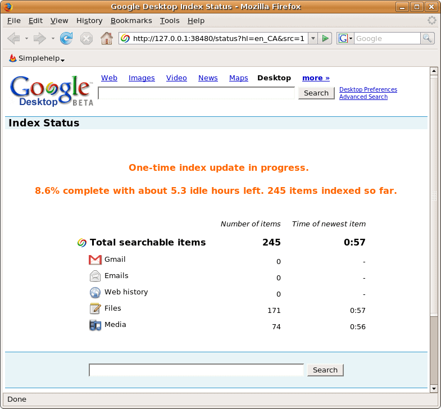The width and height of the screenshot is (441, 409).
Task: Click the bottom Search button
Action: [x=325, y=370]
